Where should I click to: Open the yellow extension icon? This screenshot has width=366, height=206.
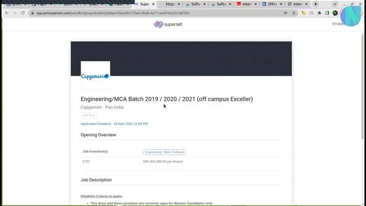[x=304, y=13]
